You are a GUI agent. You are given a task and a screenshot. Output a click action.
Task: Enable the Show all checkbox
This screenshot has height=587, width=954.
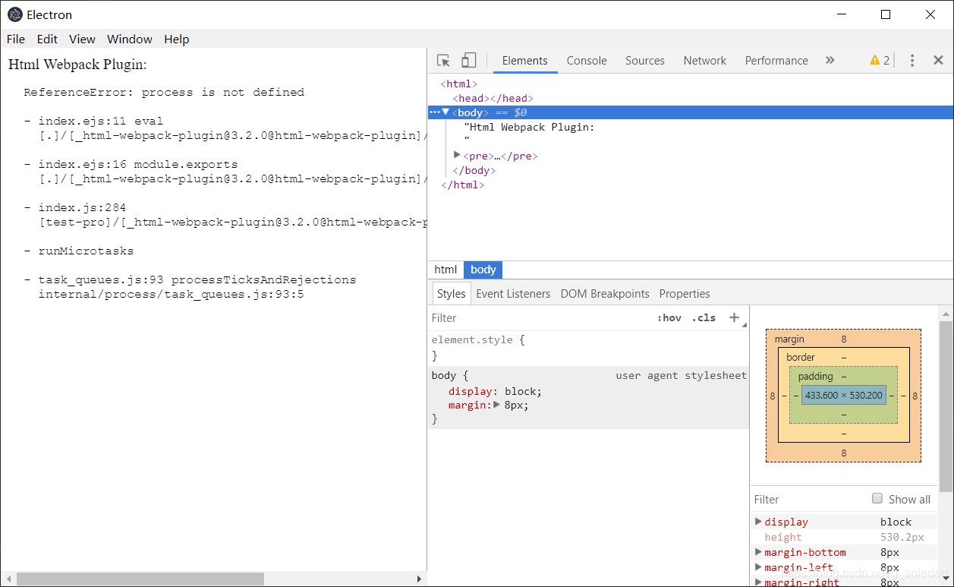(877, 499)
